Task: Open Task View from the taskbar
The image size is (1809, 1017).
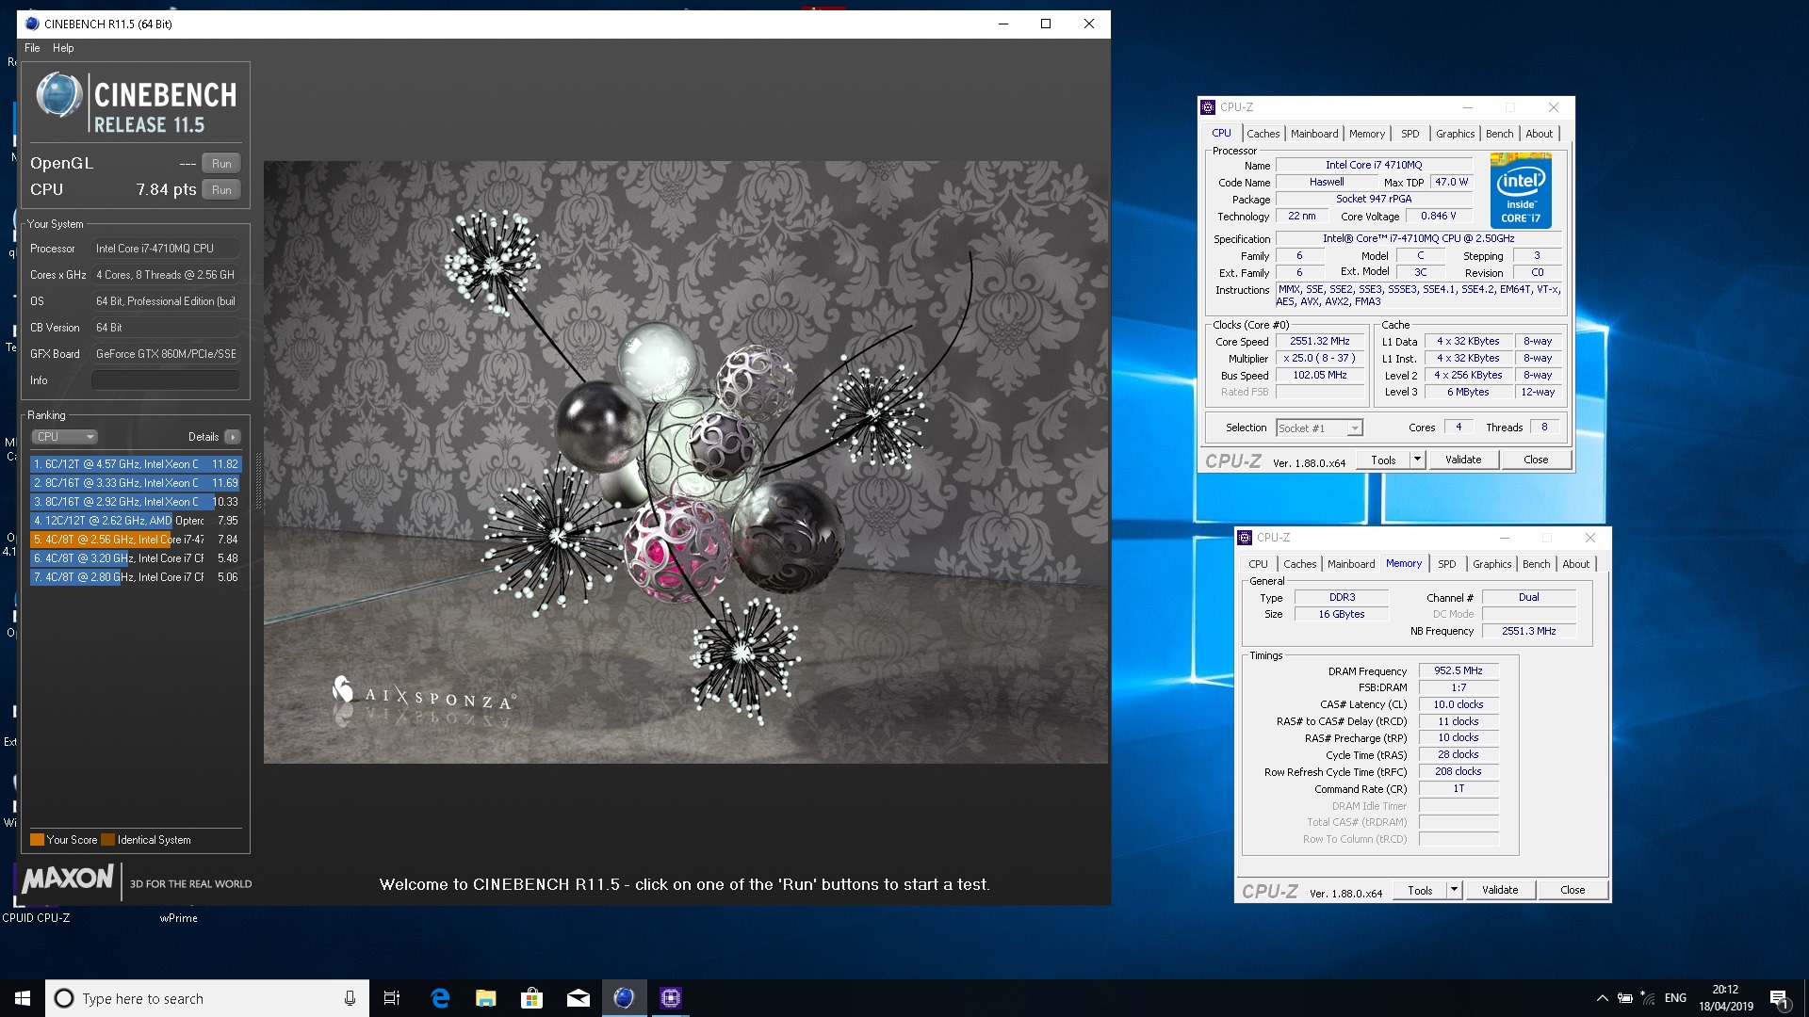Action: (x=392, y=998)
